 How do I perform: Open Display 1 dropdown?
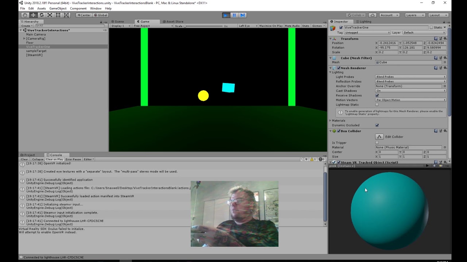(x=121, y=26)
